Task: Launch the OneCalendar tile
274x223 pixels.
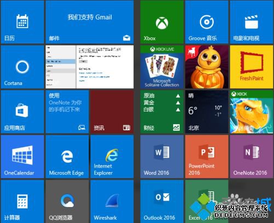Action: click(x=22, y=157)
